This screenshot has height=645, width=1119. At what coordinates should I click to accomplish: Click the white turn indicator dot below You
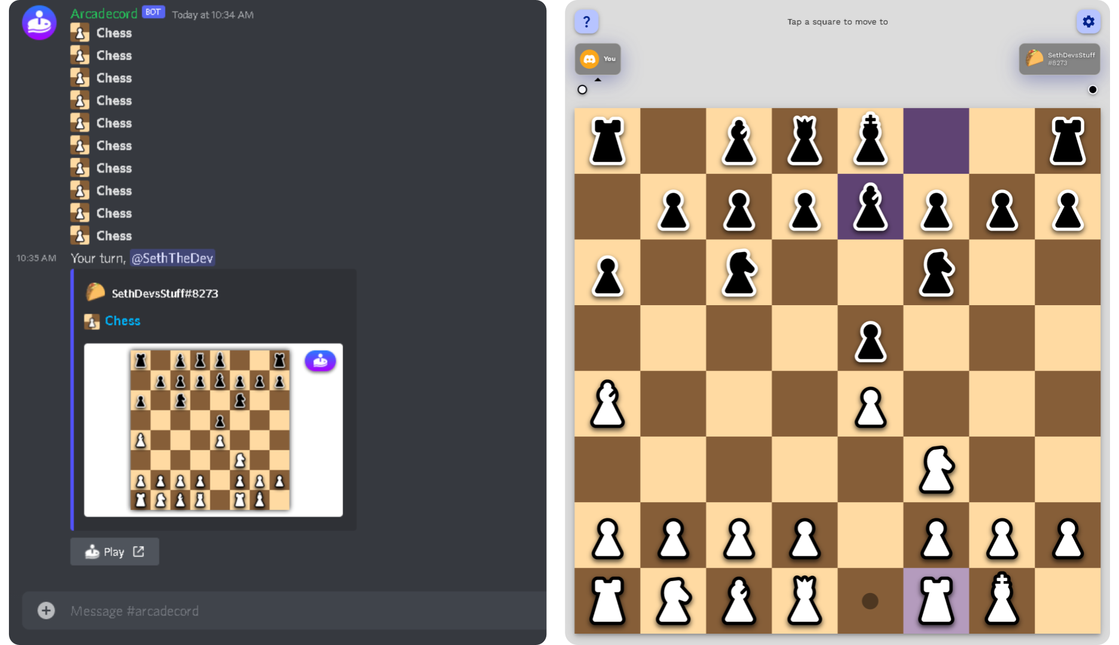pyautogui.click(x=582, y=88)
